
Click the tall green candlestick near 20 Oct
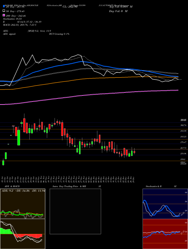coord(19,138)
